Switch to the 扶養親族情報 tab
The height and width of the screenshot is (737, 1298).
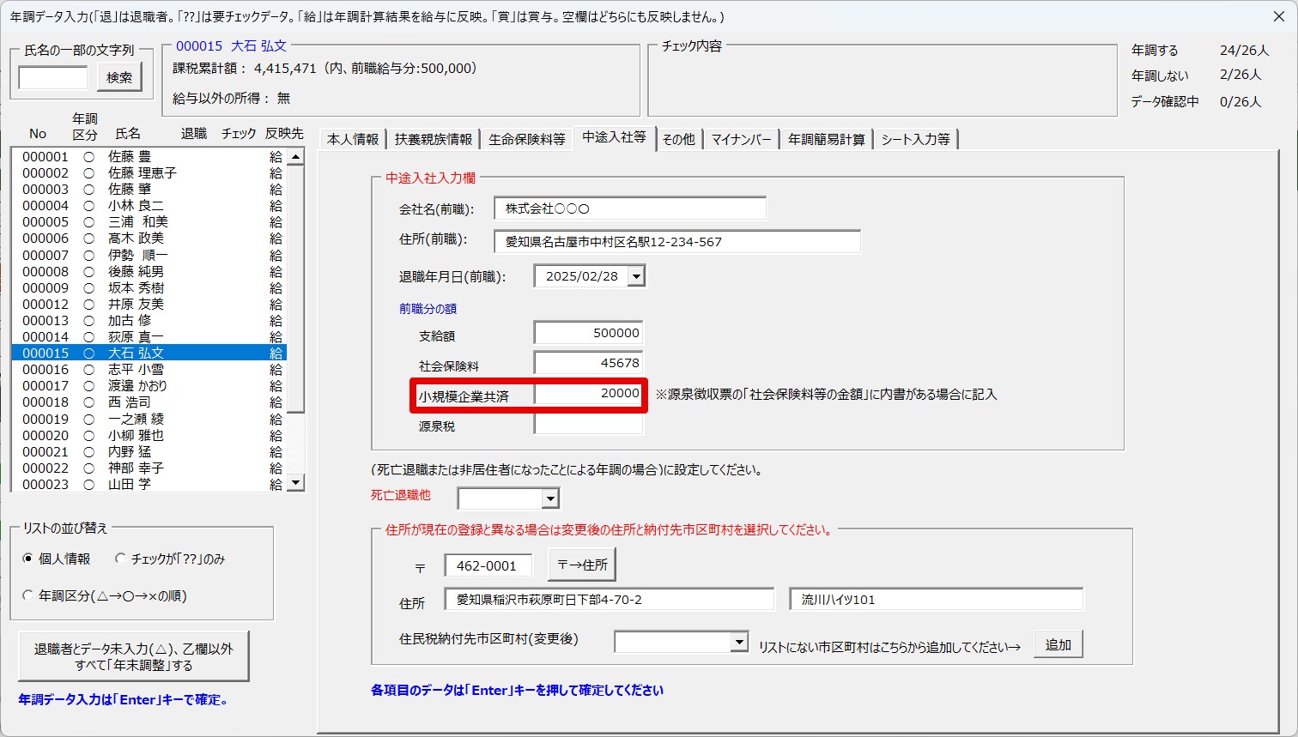[x=434, y=139]
